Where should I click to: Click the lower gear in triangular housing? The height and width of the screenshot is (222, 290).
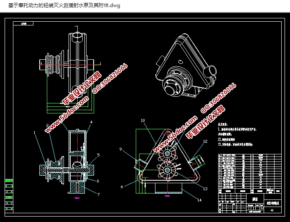(167, 171)
